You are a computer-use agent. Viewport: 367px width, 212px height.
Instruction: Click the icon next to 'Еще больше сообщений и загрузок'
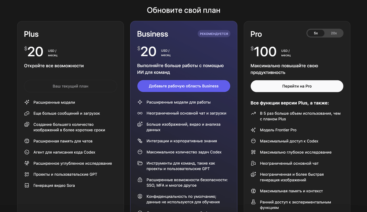[27, 113]
